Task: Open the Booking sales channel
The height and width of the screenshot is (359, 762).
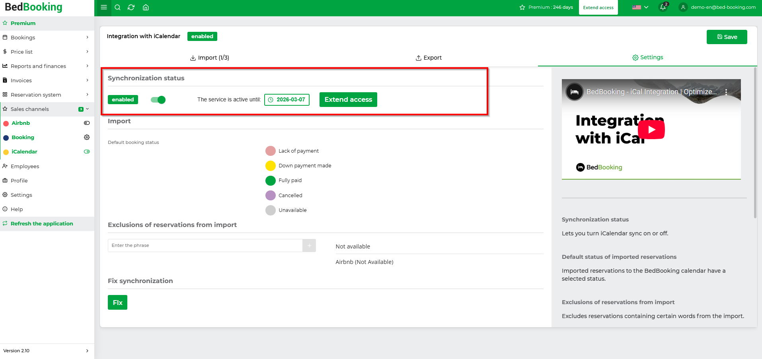Action: pyautogui.click(x=23, y=137)
